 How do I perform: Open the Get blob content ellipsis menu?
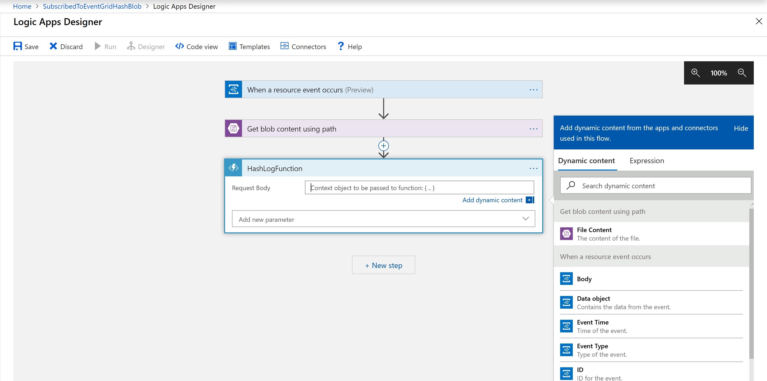tap(533, 129)
